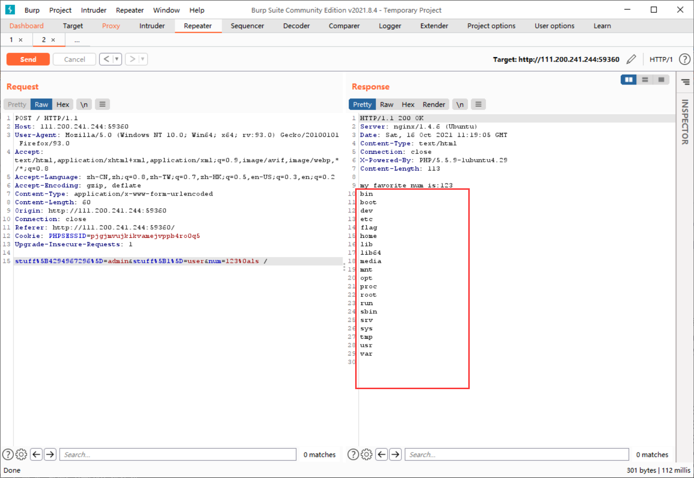This screenshot has height=478, width=694.
Task: Select Response Raw view
Action: pos(386,104)
